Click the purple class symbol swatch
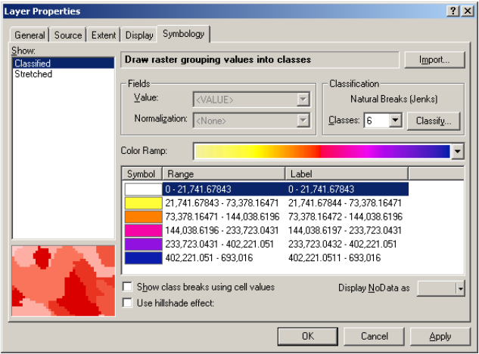The height and width of the screenshot is (354, 479). 143,244
